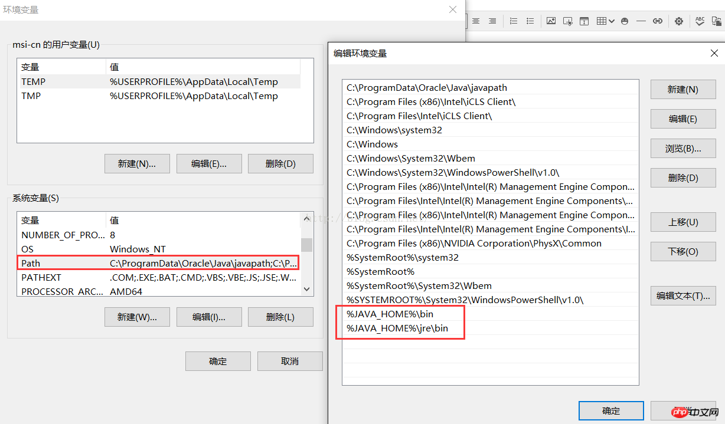Image resolution: width=725 pixels, height=424 pixels.
Task: Select NUMBER_OF_PRO... system variable row
Action: (159, 235)
